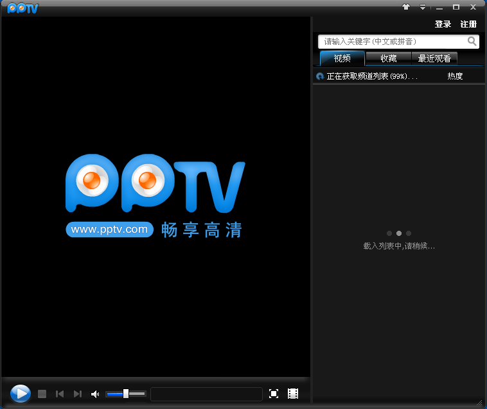Click the PPTV logo in title bar
Screen dimensions: 487x409
tap(22, 8)
